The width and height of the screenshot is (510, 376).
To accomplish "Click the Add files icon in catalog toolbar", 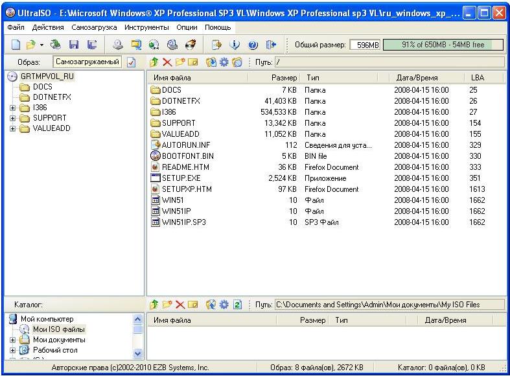I will (x=211, y=305).
